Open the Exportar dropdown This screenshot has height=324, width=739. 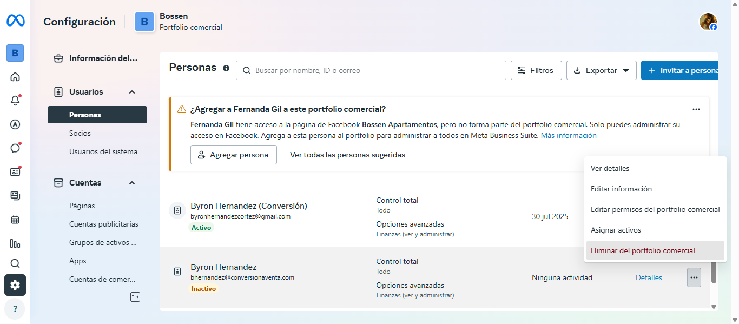[601, 70]
